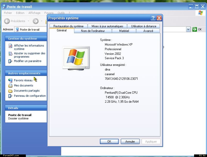The image size is (207, 157).
Task: Click the Service Pack 3 text
Action: click(x=114, y=58)
